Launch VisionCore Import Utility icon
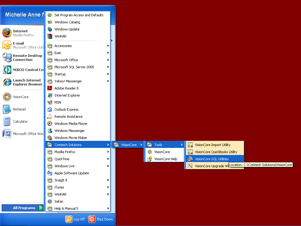The width and height of the screenshot is (301, 226). [190, 145]
